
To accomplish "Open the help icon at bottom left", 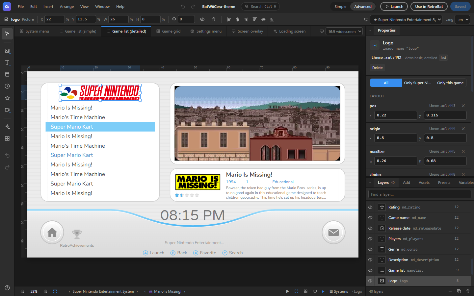I will point(7,288).
